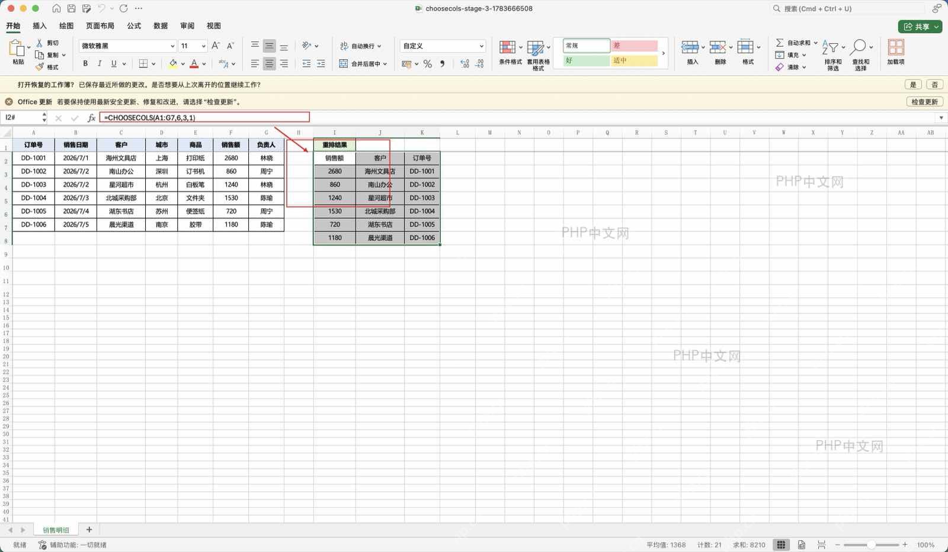Open the number format dropdown (自定义)

pyautogui.click(x=481, y=46)
